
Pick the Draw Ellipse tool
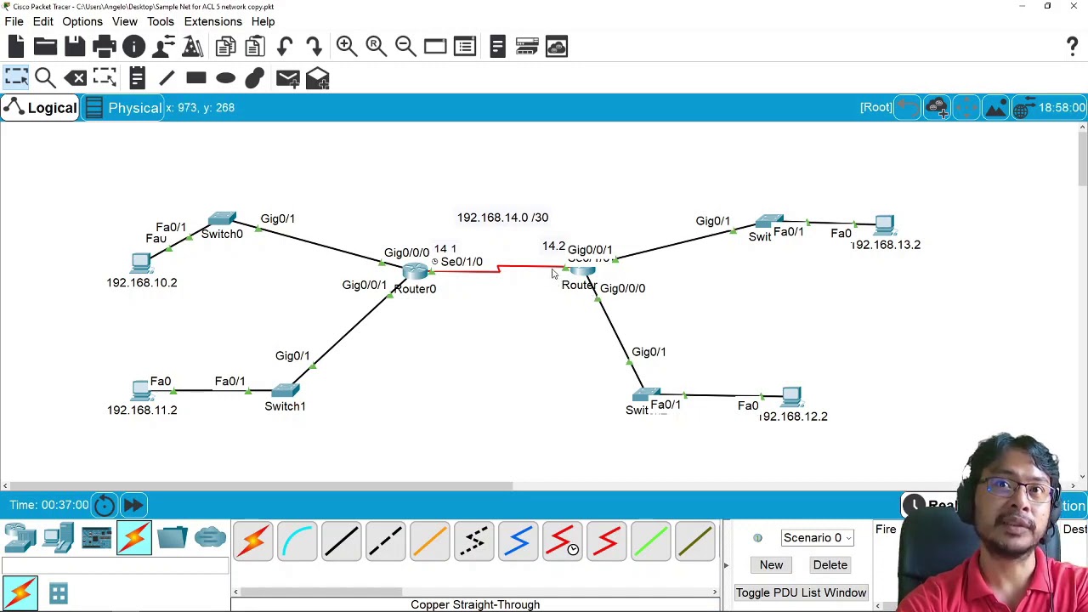click(225, 79)
